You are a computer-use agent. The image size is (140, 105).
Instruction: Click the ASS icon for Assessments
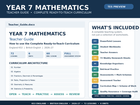95,75
